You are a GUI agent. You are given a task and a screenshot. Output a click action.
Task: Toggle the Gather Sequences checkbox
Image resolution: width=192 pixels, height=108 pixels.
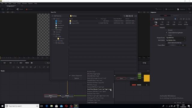[70, 76]
